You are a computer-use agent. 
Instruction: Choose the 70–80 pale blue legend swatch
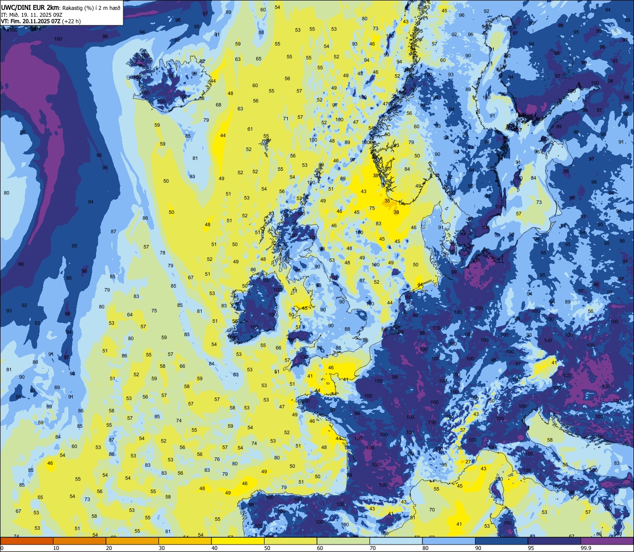[x=396, y=541]
